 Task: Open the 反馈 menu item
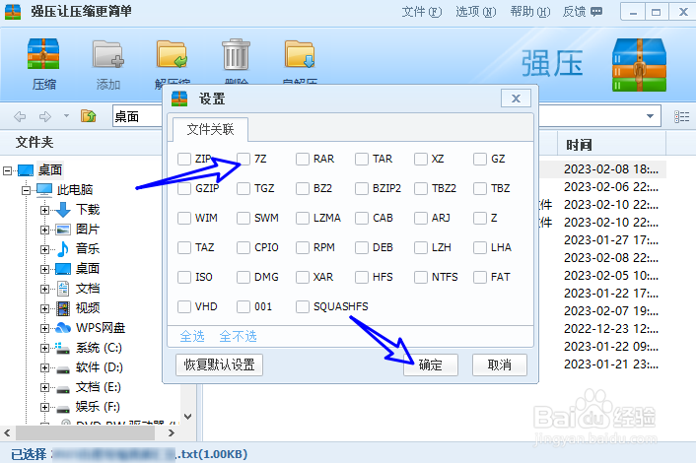click(x=583, y=12)
